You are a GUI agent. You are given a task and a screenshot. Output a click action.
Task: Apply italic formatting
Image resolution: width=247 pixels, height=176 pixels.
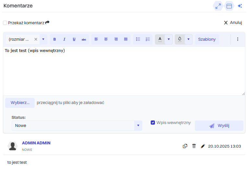[x=64, y=39]
